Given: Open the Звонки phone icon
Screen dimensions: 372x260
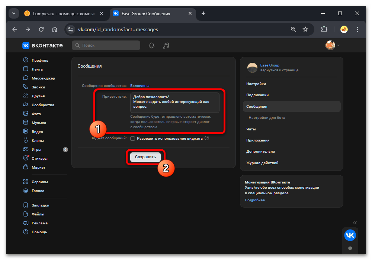Looking at the screenshot, I should pos(26,87).
